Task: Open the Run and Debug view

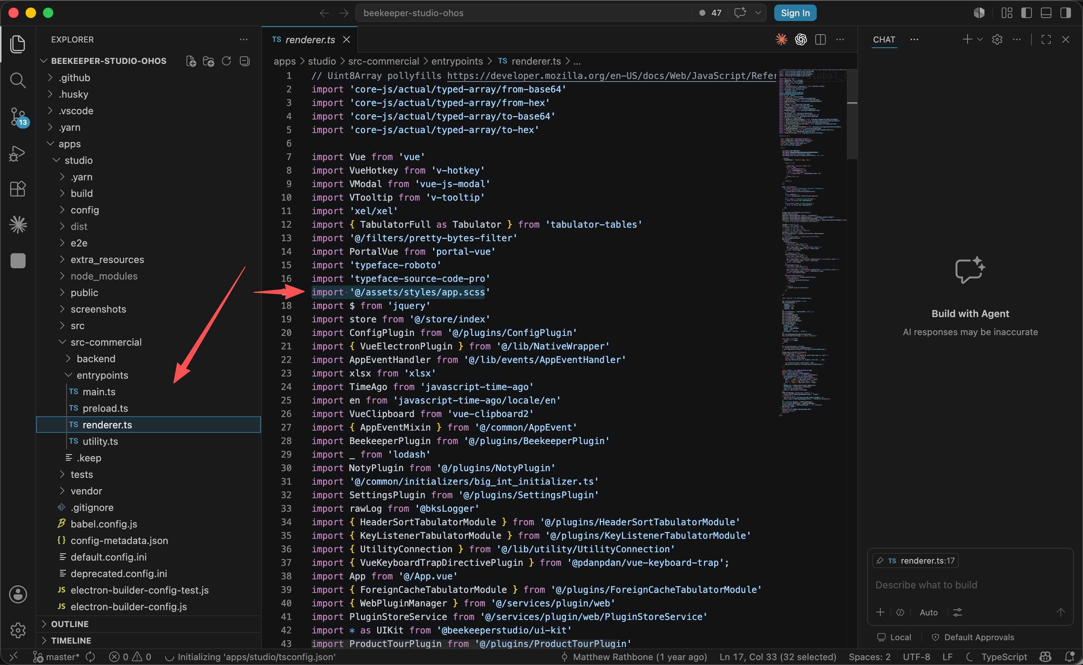Action: click(x=18, y=154)
